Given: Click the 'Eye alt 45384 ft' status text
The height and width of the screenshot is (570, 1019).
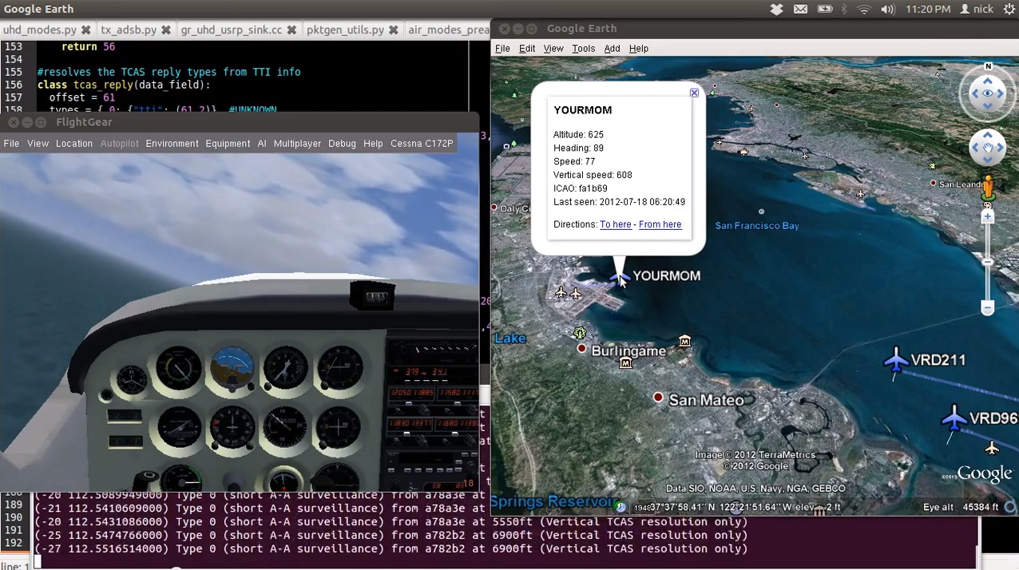Looking at the screenshot, I should pos(961,507).
